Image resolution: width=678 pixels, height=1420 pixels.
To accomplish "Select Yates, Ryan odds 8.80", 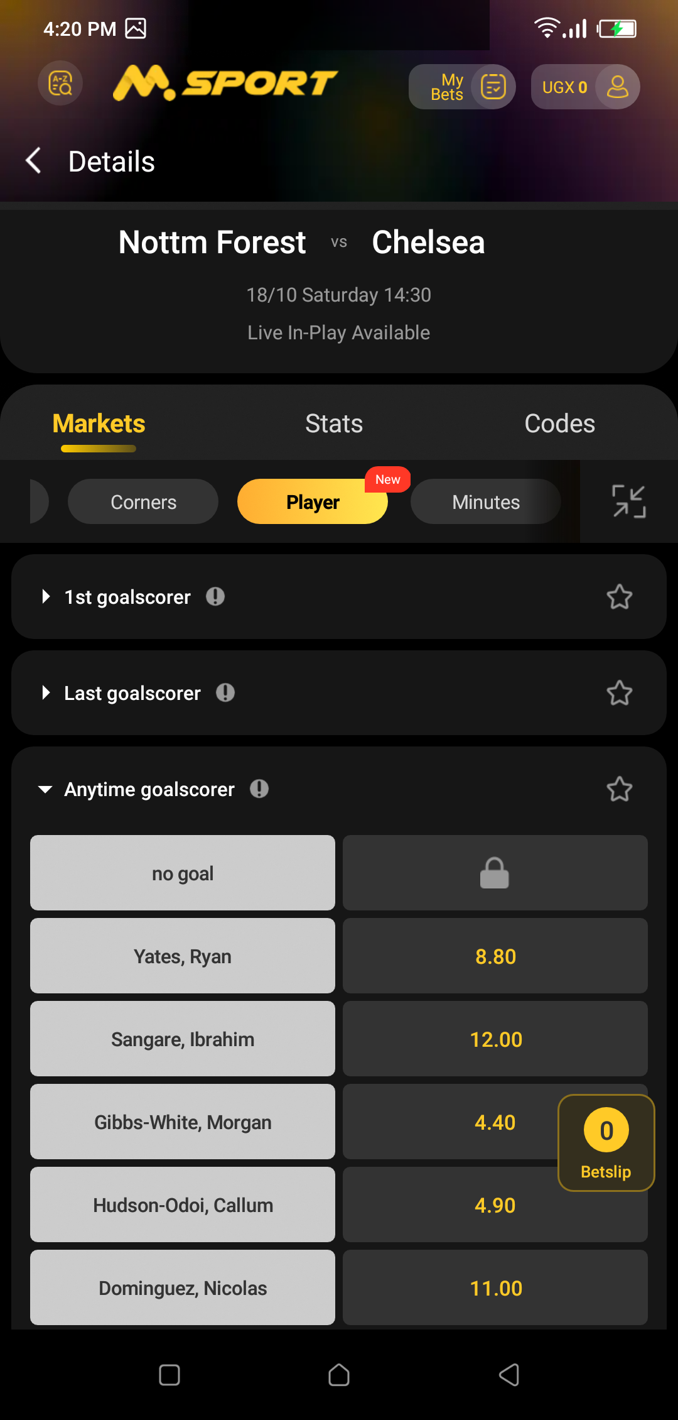I will click(x=495, y=956).
